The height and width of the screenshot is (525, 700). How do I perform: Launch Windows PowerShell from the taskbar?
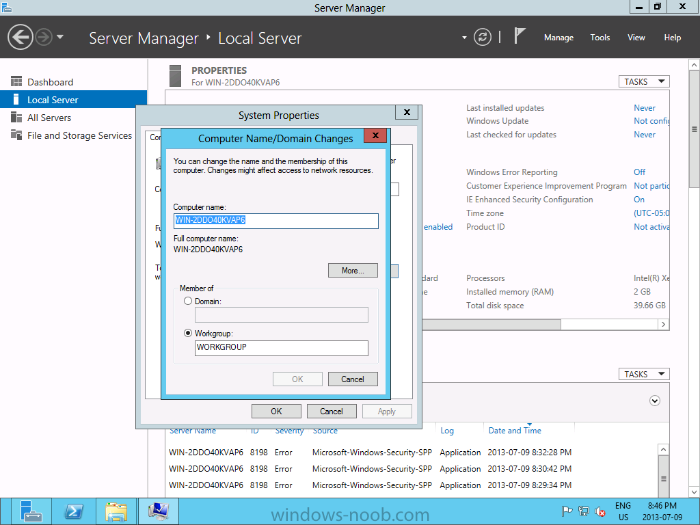pyautogui.click(x=74, y=511)
